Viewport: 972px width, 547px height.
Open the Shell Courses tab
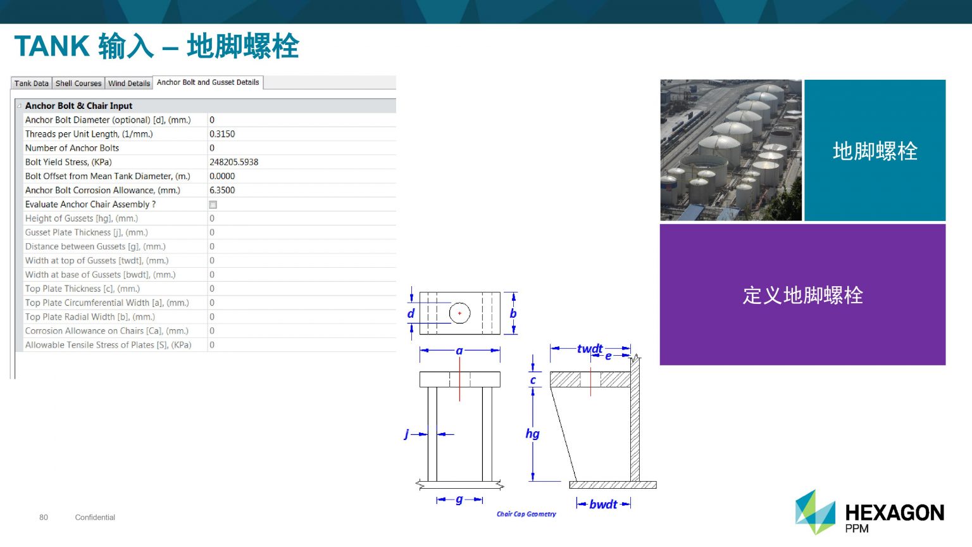coord(78,84)
